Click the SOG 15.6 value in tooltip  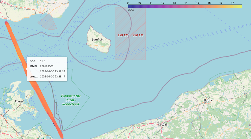tap(42, 61)
